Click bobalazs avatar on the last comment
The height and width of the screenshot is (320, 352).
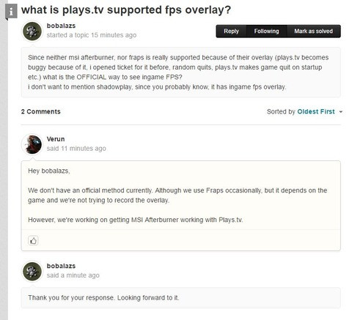point(32,272)
